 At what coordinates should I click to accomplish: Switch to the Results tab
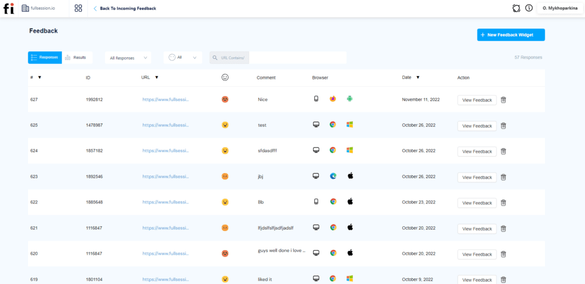pos(76,58)
